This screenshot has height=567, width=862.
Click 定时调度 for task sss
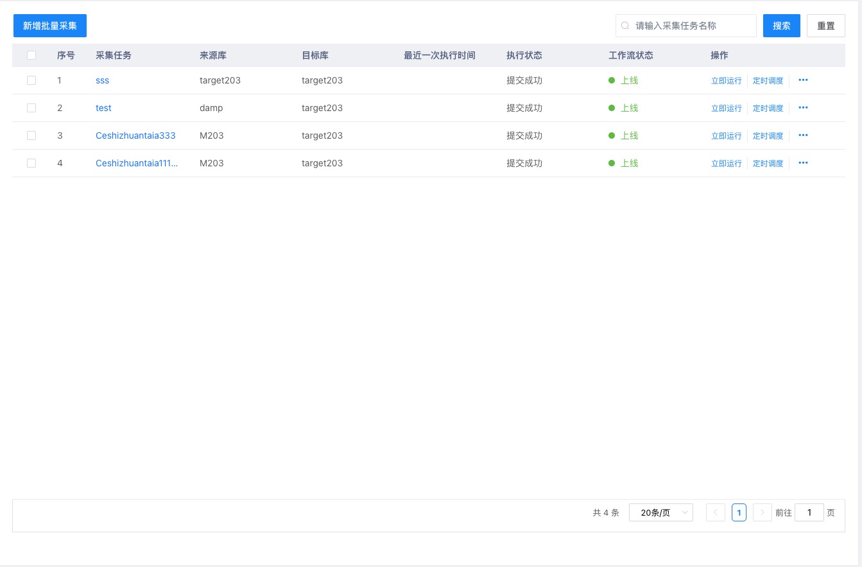point(768,81)
